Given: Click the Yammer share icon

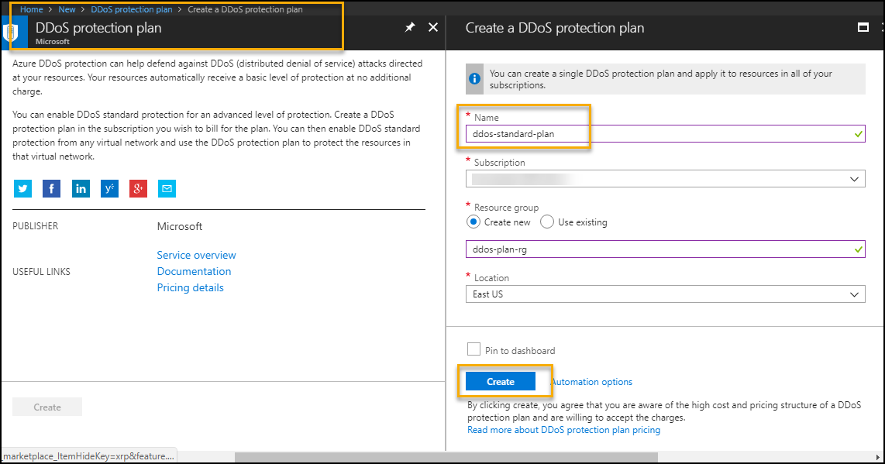Looking at the screenshot, I should click(x=109, y=188).
